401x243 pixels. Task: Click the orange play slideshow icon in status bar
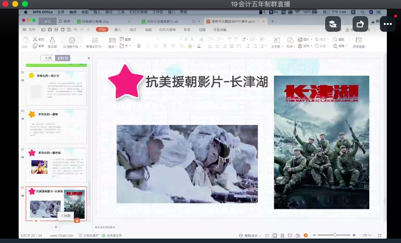(306, 235)
